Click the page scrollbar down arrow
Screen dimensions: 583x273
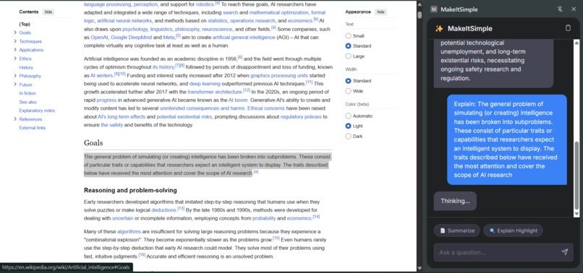tap(420, 268)
